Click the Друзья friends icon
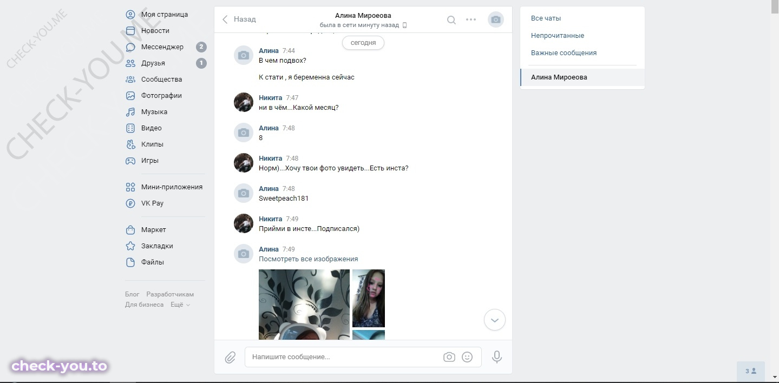The width and height of the screenshot is (779, 383). click(130, 63)
